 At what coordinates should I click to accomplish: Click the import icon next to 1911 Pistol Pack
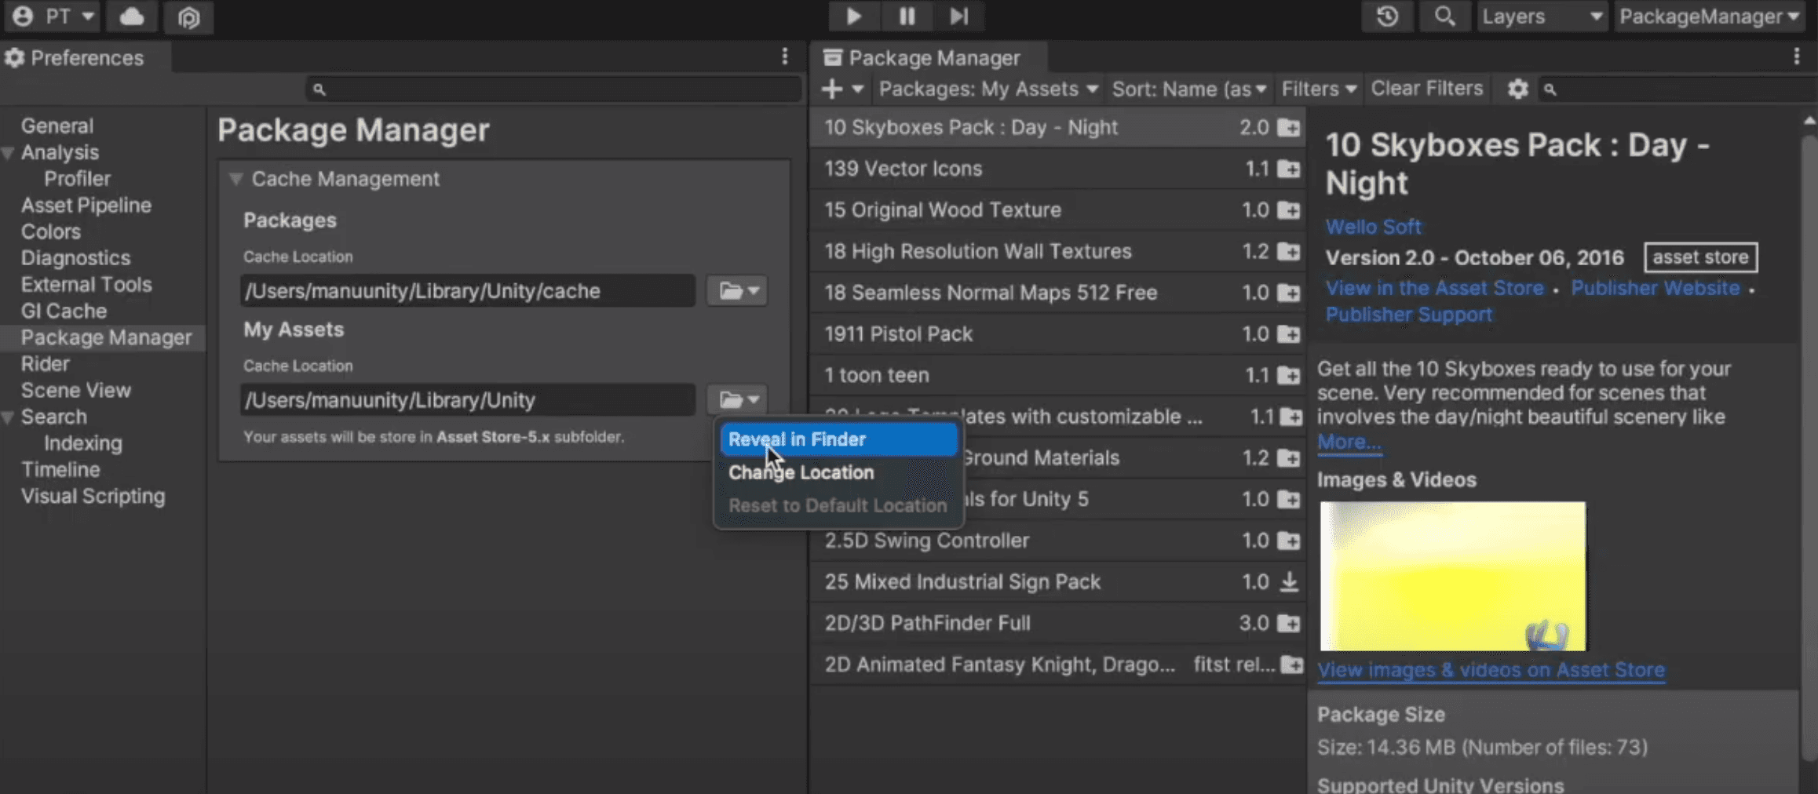1290,333
